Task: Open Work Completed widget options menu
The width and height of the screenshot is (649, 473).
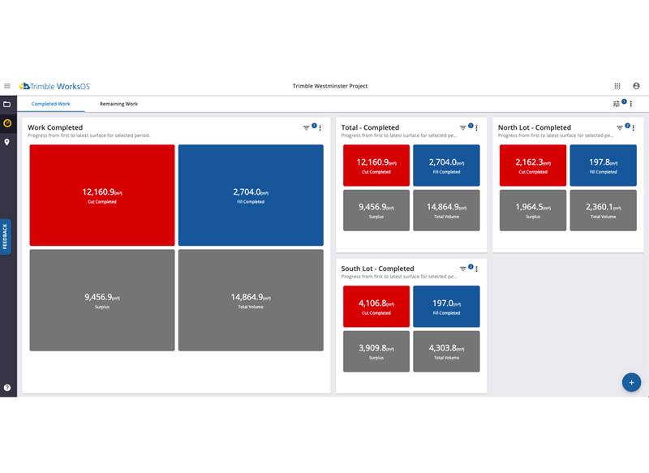Action: [320, 127]
